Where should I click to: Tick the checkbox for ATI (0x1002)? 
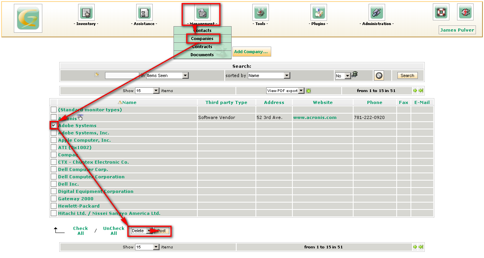(x=53, y=147)
